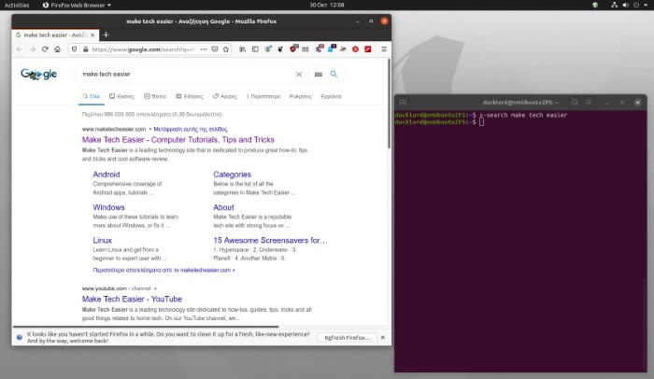Open 'Make Tech Easier - Computer Tutorials' result

coord(178,140)
